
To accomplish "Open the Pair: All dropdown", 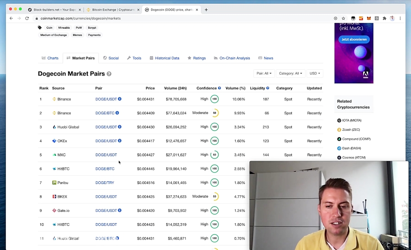I will 264,73.
